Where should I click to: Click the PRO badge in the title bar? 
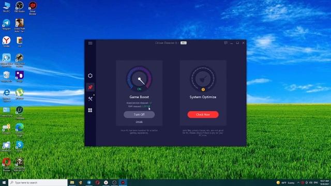click(x=184, y=43)
